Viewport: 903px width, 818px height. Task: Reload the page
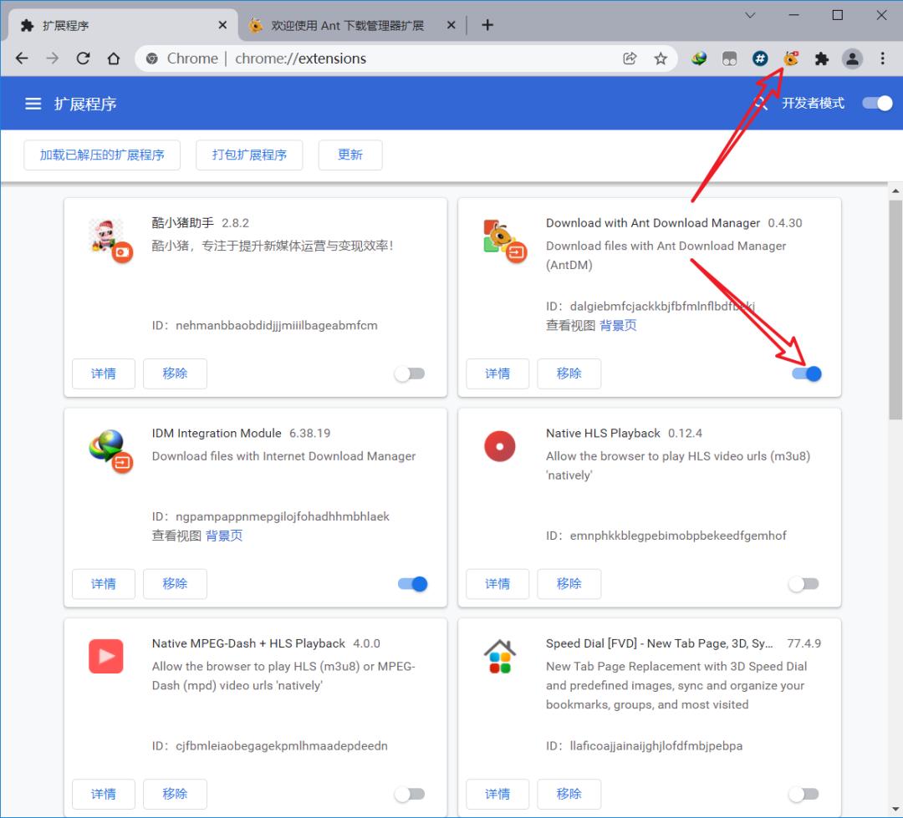(x=83, y=58)
